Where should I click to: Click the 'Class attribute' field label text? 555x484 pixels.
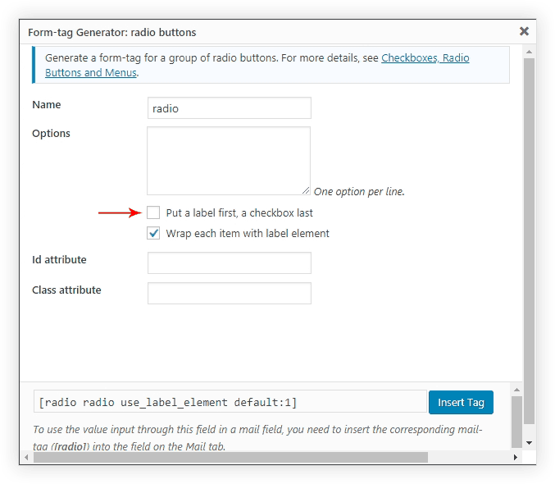[x=66, y=290]
